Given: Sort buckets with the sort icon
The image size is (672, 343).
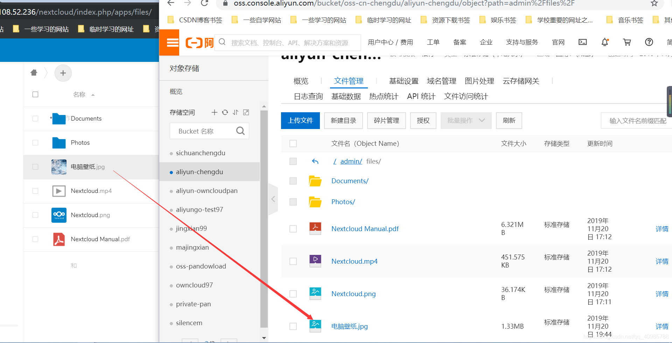Looking at the screenshot, I should (236, 112).
